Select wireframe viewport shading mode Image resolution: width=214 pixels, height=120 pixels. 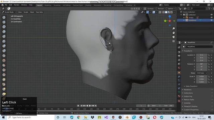[164, 12]
